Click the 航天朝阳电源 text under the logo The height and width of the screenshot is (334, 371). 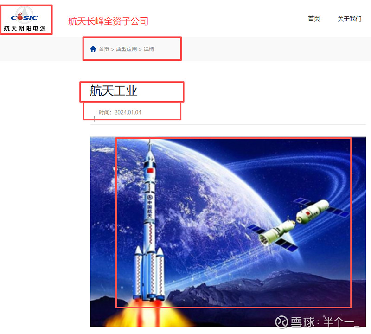point(25,29)
